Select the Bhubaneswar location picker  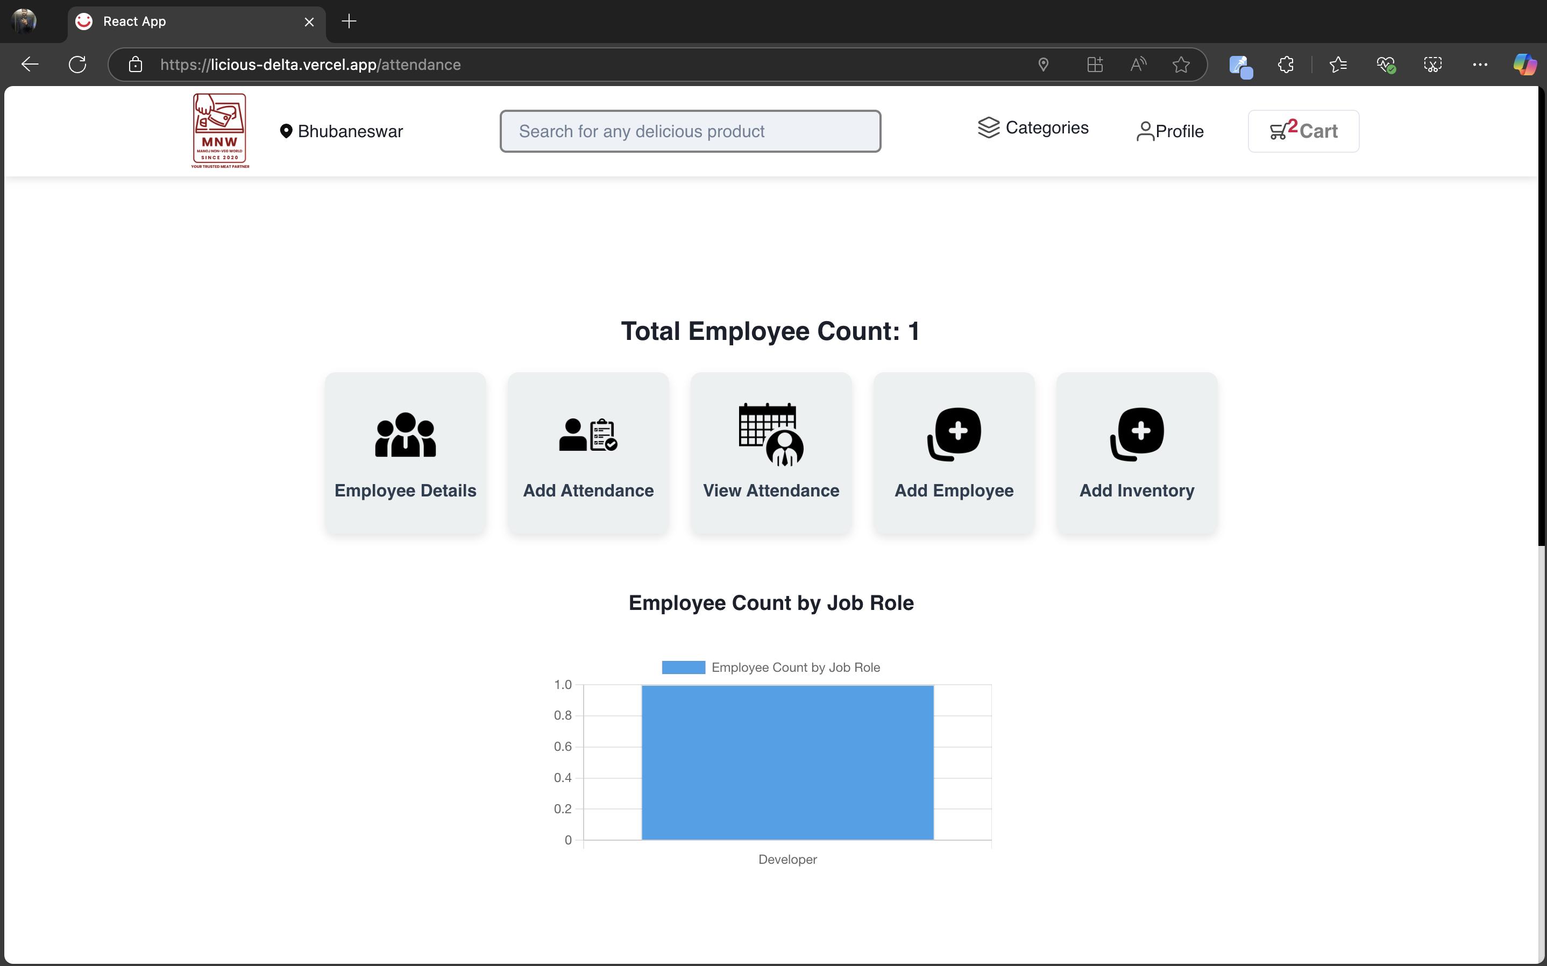pos(342,131)
